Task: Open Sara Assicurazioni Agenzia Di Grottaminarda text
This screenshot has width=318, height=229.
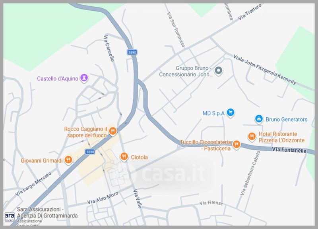Action: (47, 212)
